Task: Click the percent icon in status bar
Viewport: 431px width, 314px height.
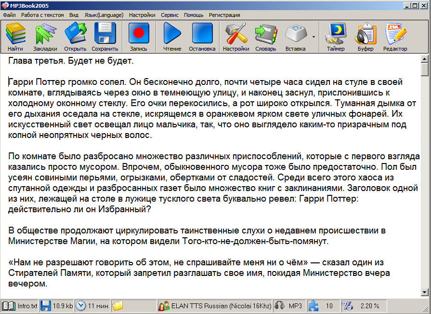Action: click(347, 306)
